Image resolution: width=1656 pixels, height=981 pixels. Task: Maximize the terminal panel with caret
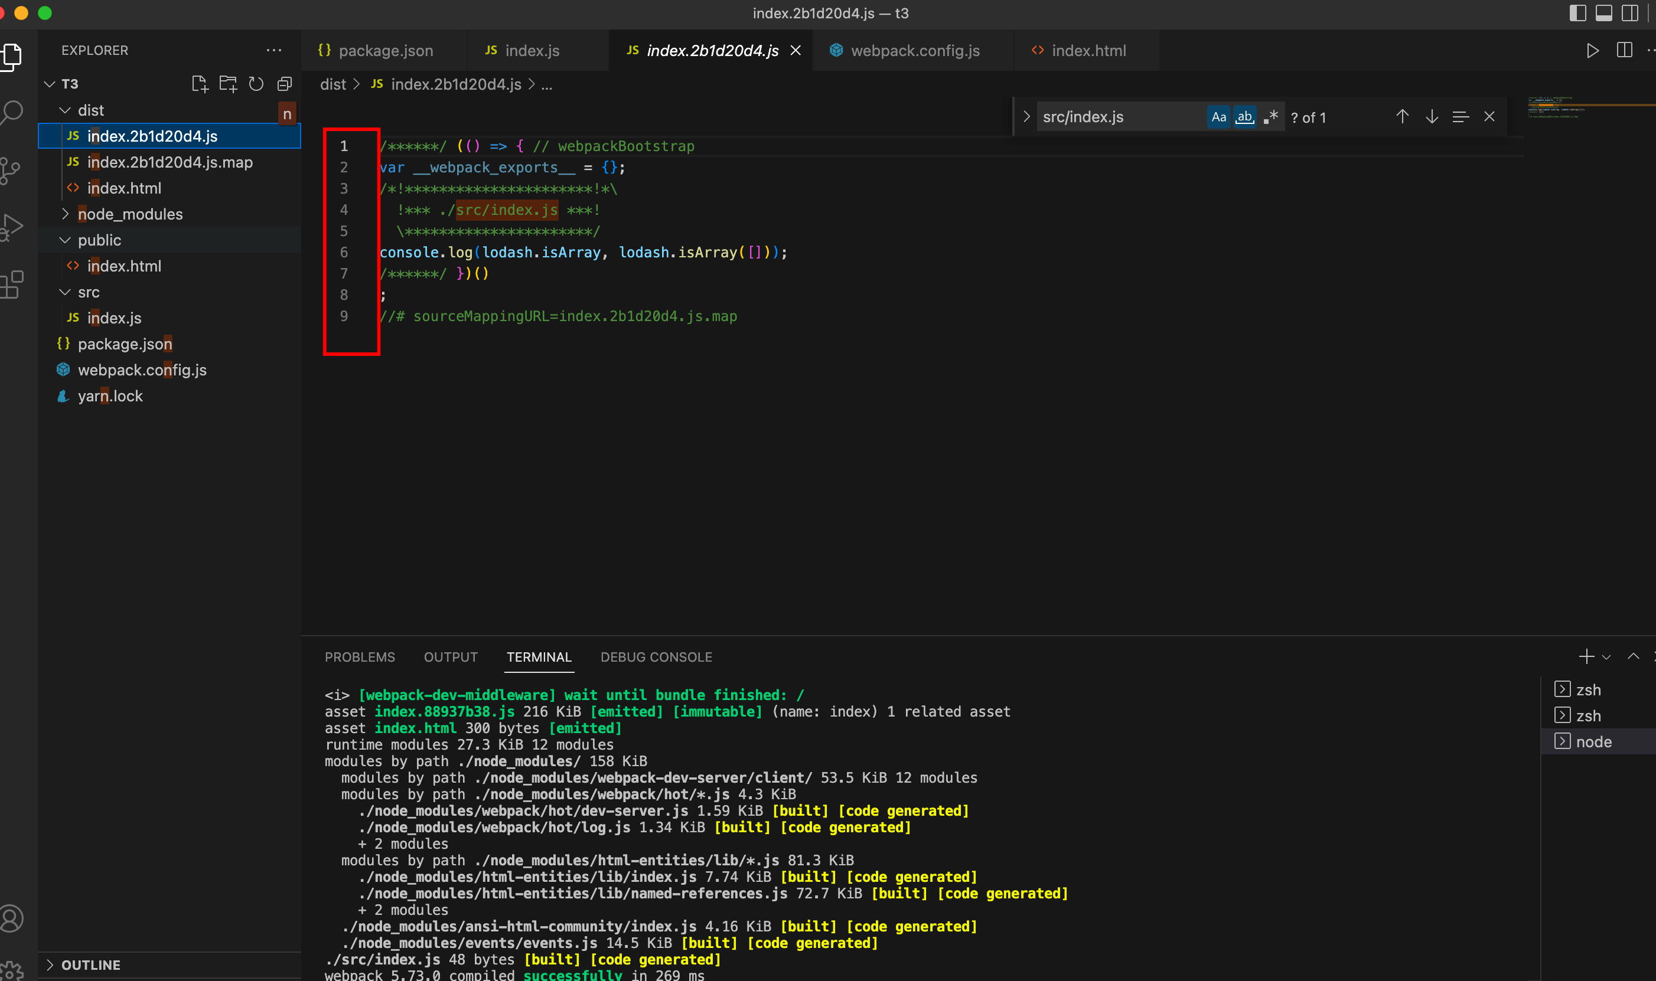pos(1634,656)
